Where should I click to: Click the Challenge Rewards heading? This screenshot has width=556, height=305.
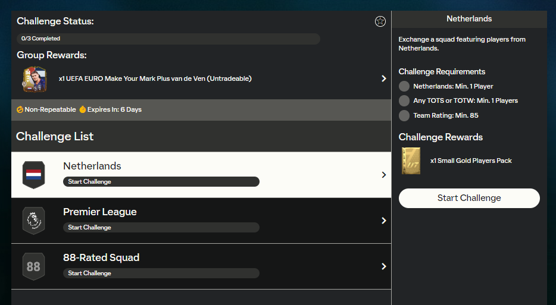[441, 137]
